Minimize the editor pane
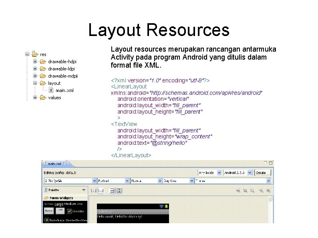This screenshot has height=238, width=318. click(265, 162)
